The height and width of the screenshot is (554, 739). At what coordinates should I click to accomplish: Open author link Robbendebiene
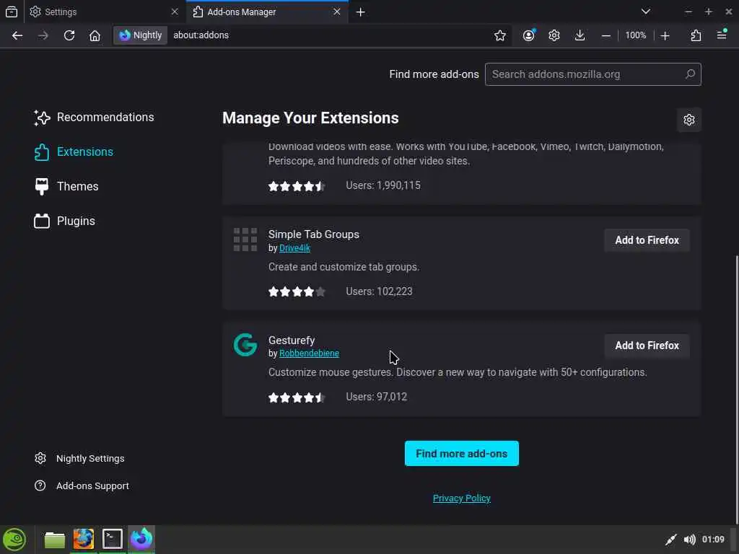click(x=309, y=353)
